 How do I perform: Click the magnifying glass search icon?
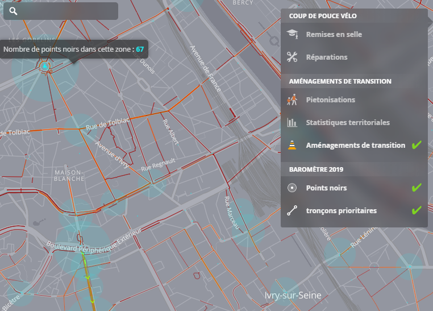point(14,11)
